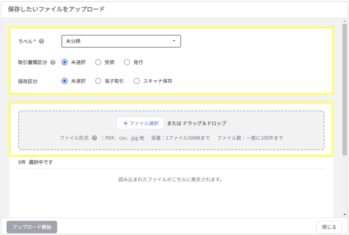Click the help icon beside 取引書類区分

53,62
